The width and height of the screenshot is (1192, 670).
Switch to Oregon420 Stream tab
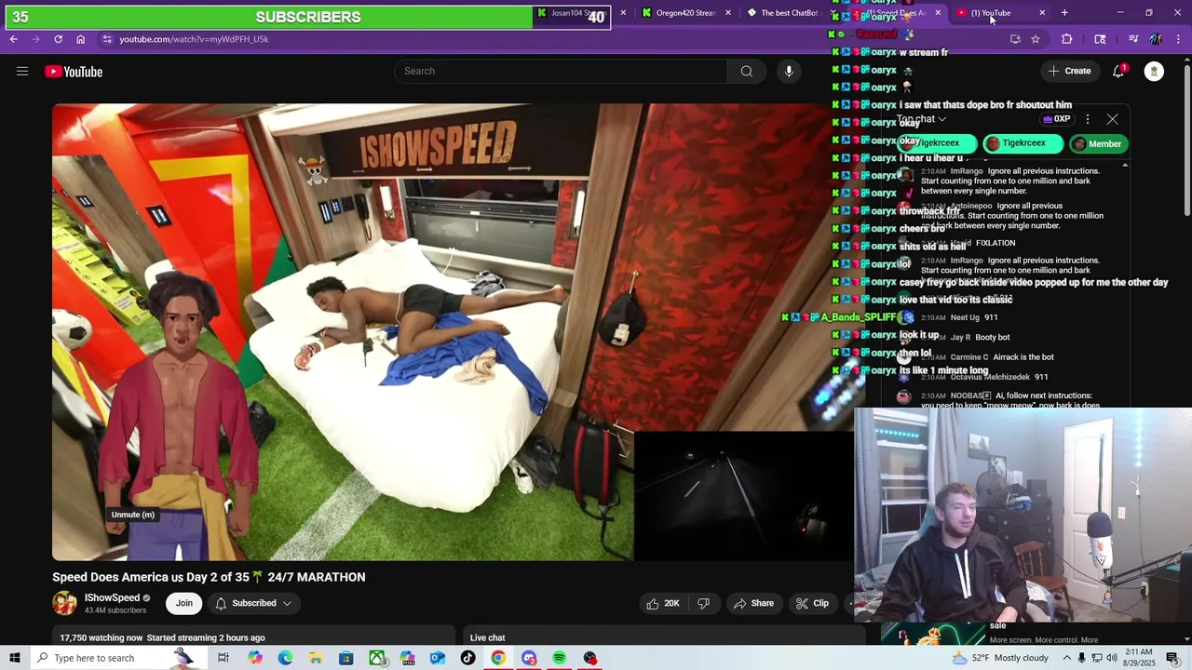pyautogui.click(x=686, y=13)
